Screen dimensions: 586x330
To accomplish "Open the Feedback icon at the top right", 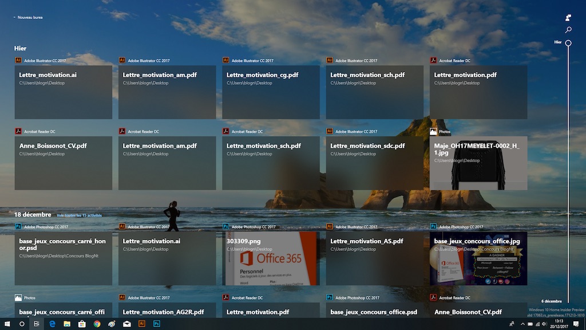I will 568,16.
